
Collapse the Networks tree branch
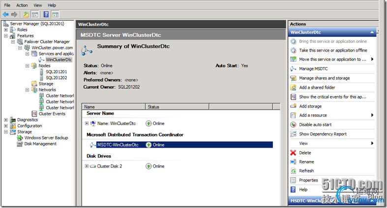click(x=28, y=90)
